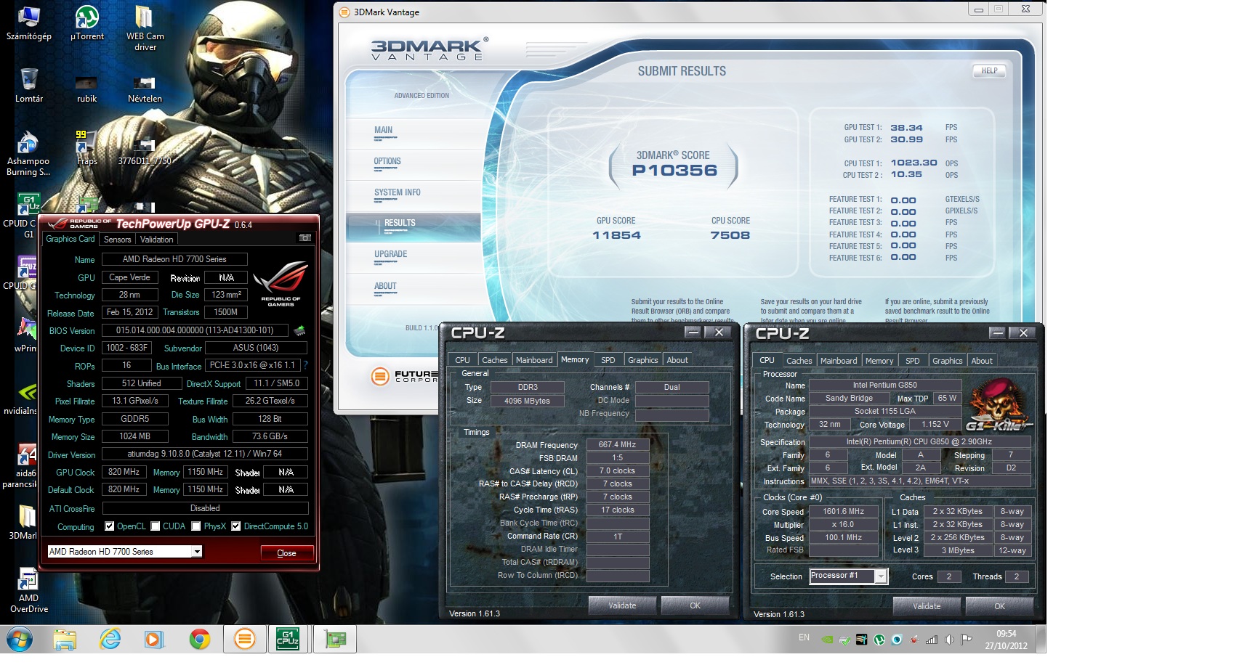Open the nvidiaIns desktop shortcut

click(x=22, y=399)
